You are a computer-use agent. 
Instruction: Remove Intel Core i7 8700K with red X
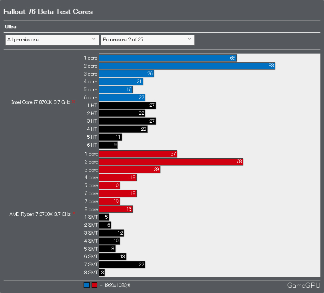tap(74, 102)
